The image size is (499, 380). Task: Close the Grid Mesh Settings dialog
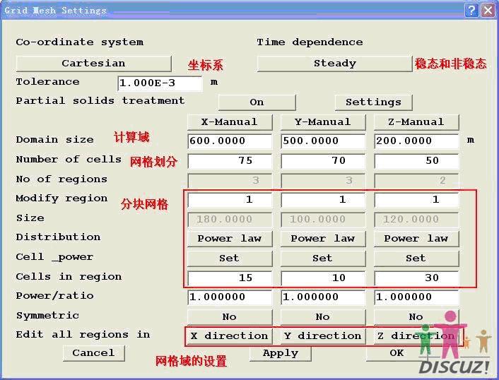coord(487,10)
